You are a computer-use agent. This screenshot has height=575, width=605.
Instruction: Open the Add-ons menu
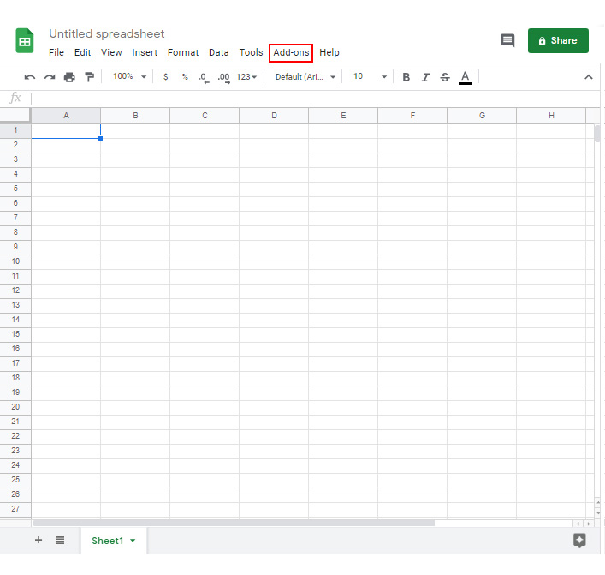291,52
